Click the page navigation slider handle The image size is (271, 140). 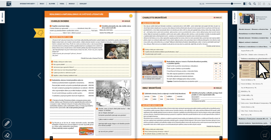click(x=232, y=4)
